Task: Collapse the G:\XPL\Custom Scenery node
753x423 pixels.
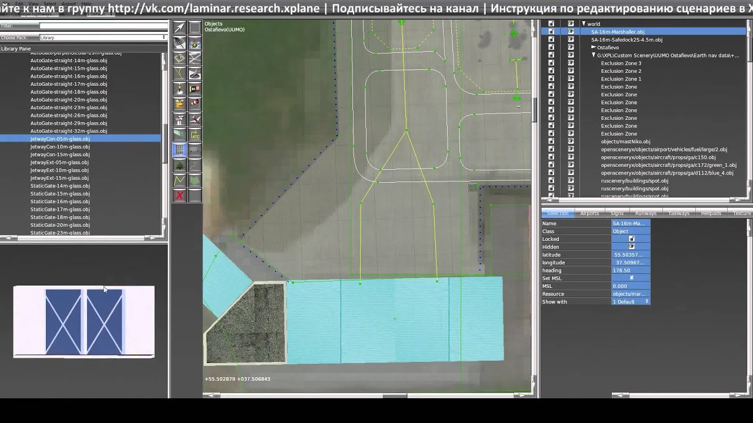Action: tap(594, 55)
